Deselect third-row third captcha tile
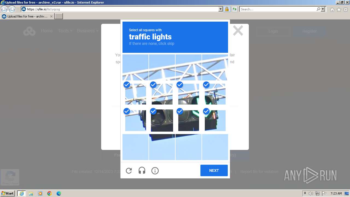350x197 pixels. [x=188, y=120]
